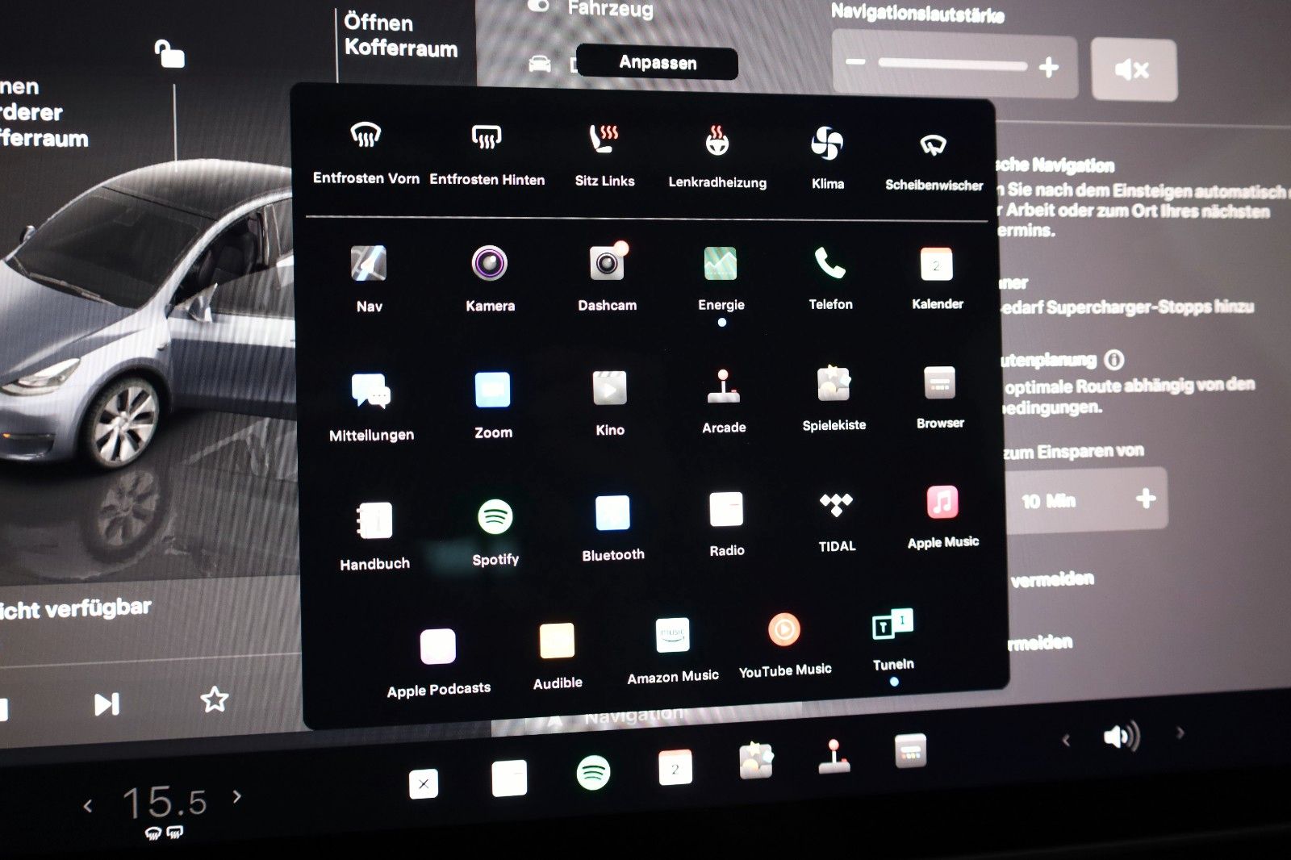Tap Öffnen Kofferraum to open trunk
Screen dimensions: 1291x860
tap(400, 35)
